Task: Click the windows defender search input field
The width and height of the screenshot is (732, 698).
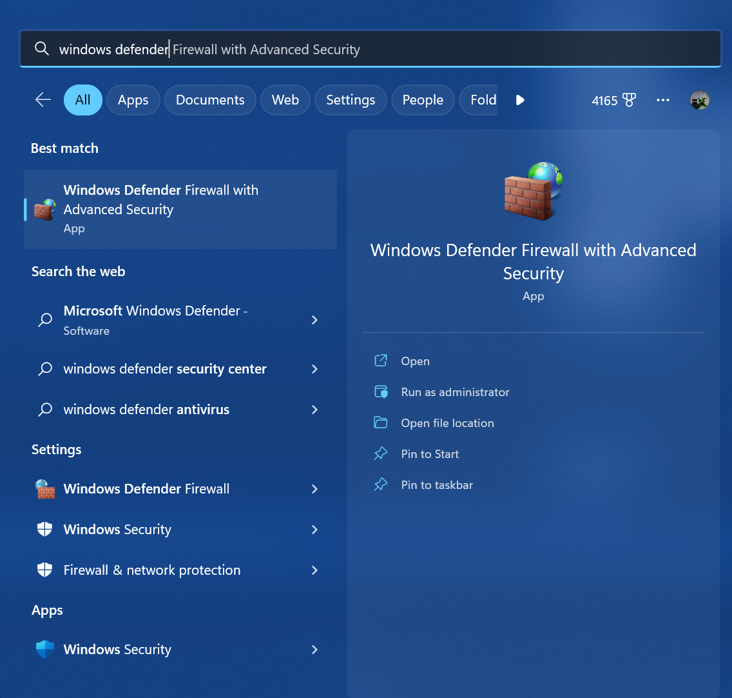Action: (371, 48)
